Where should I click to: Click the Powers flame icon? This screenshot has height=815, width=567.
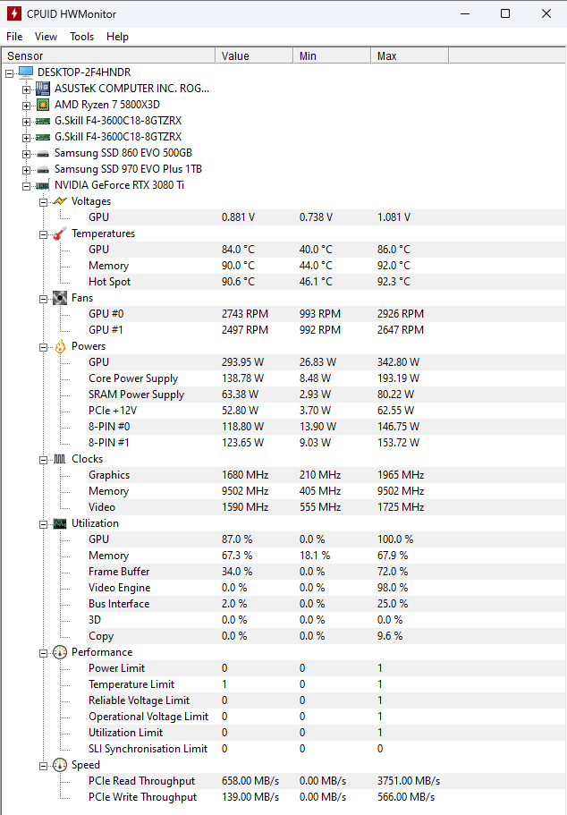[60, 346]
